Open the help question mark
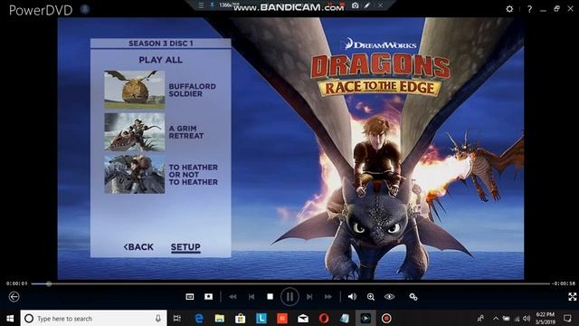The image size is (579, 326). (529, 9)
